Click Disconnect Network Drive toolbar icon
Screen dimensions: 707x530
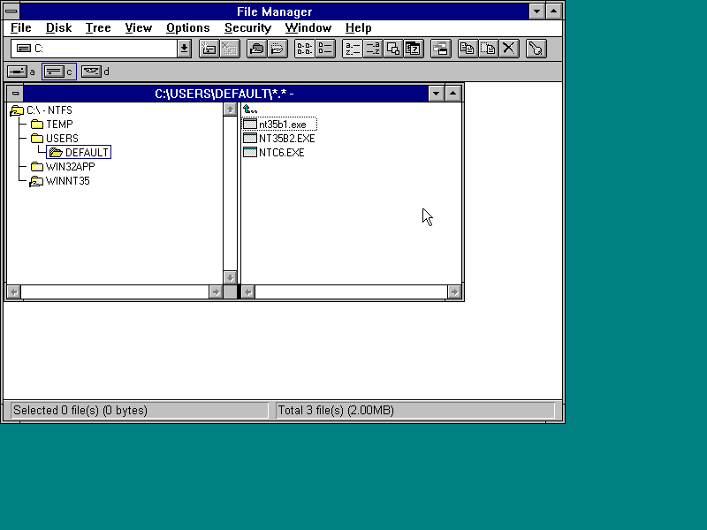[x=229, y=49]
